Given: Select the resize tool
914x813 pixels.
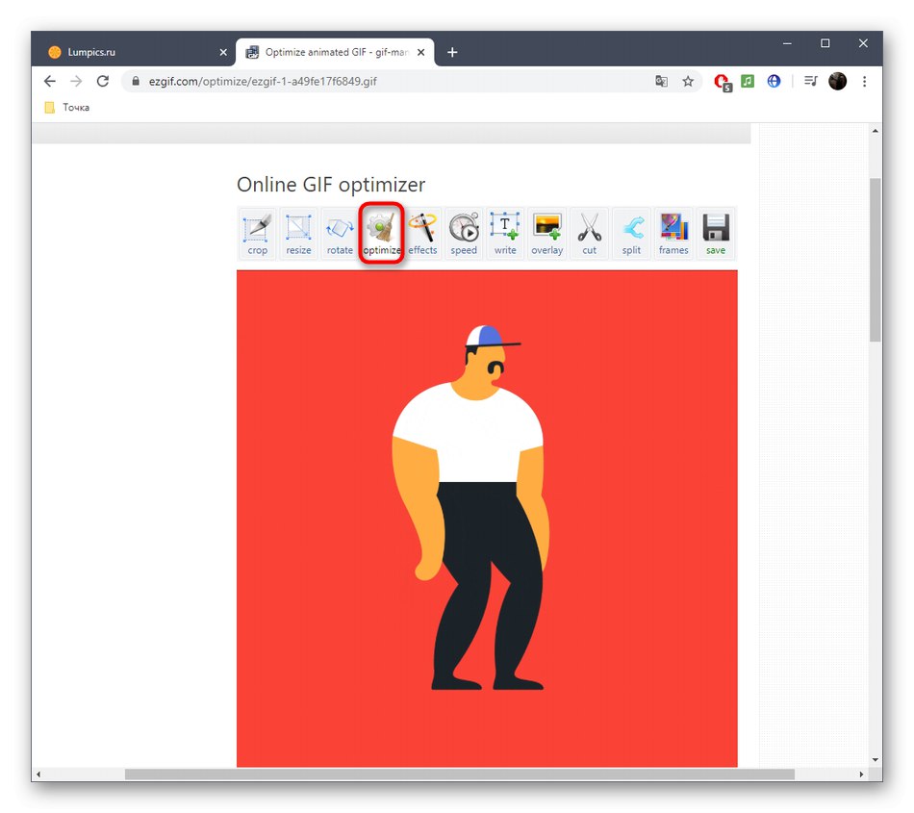Looking at the screenshot, I should coord(298,233).
